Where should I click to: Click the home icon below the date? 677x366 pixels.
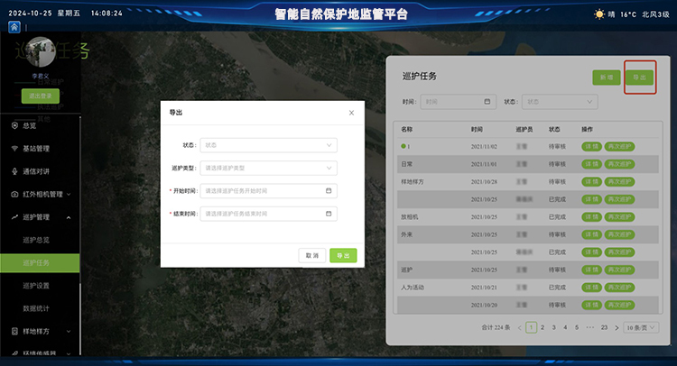tap(14, 27)
